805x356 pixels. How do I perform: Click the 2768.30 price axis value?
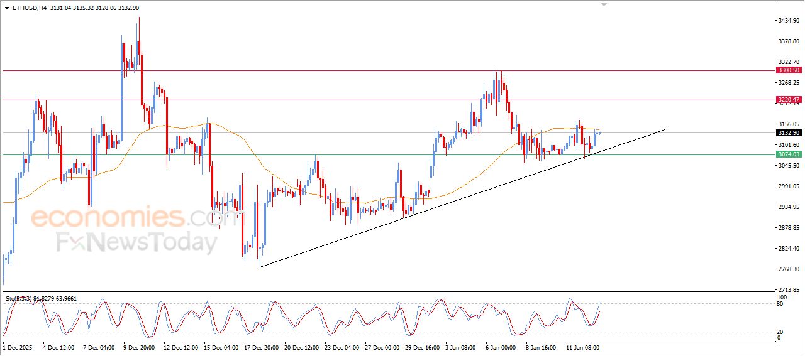coord(789,269)
